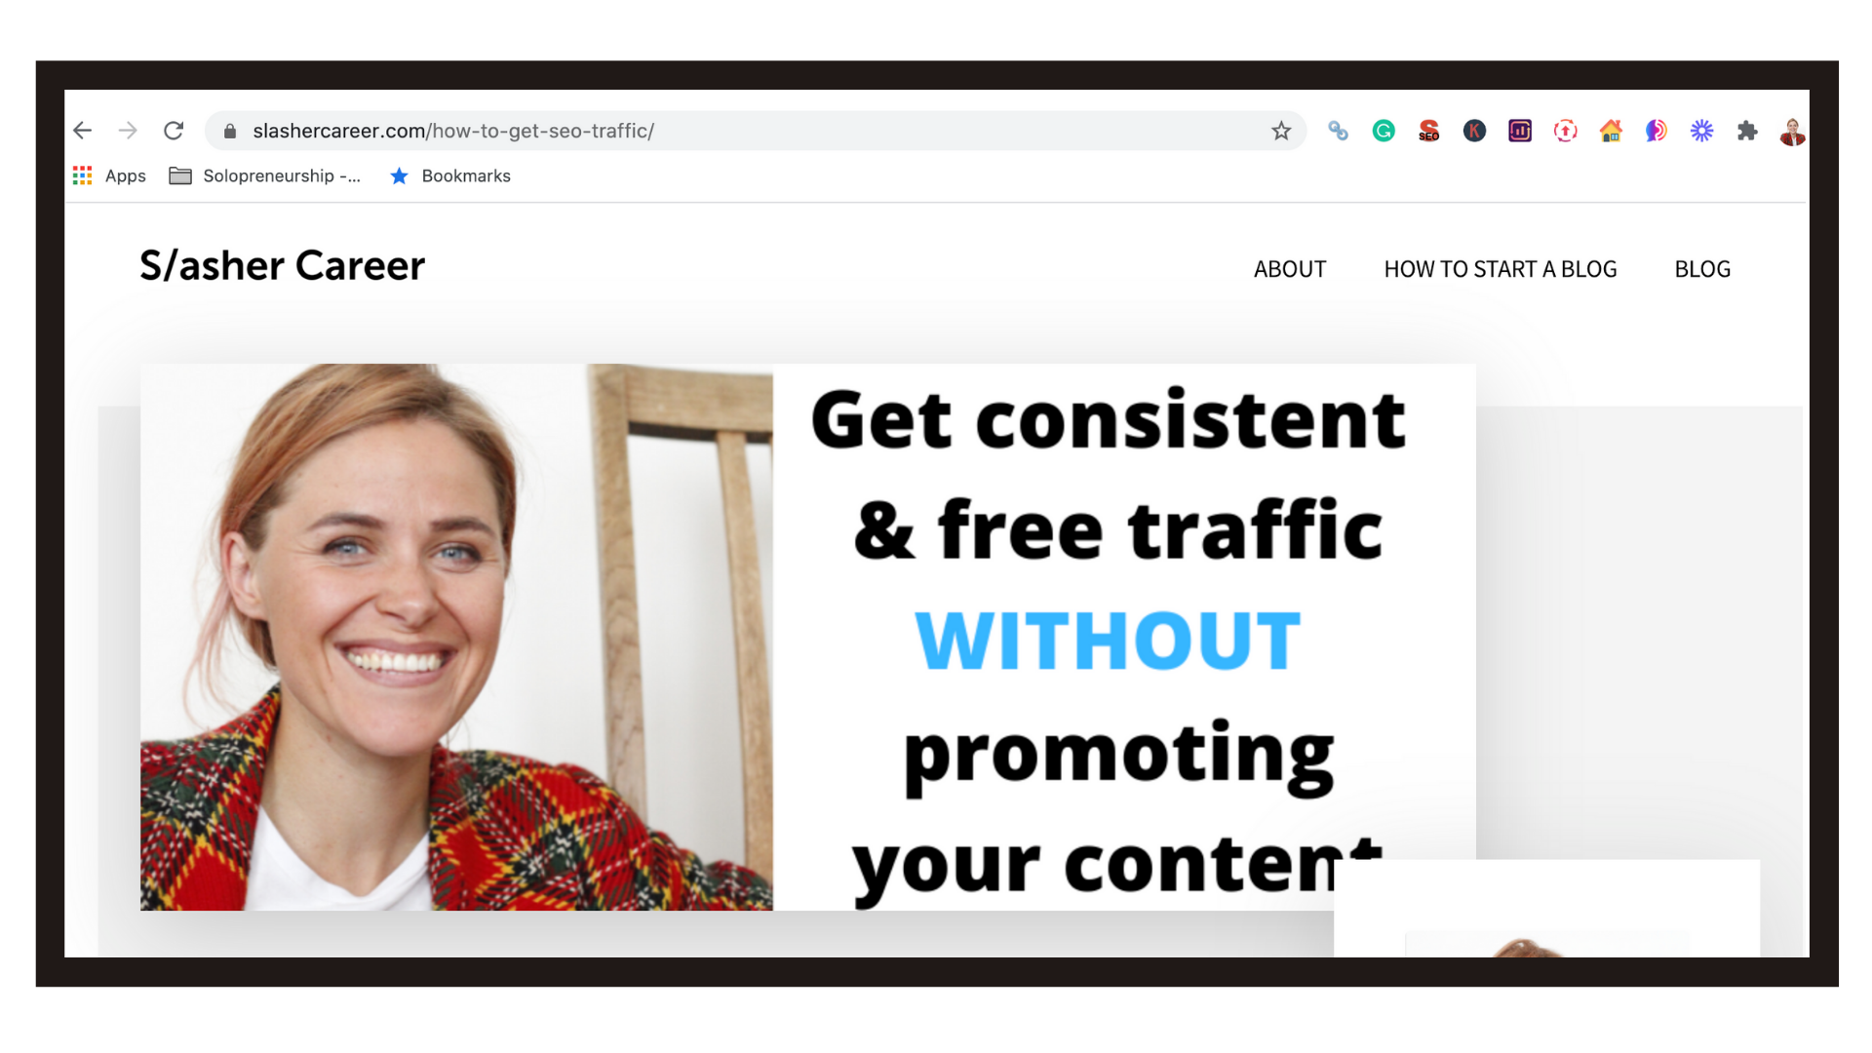
Task: Click the Solopreneurship folder icon
Action: [182, 175]
